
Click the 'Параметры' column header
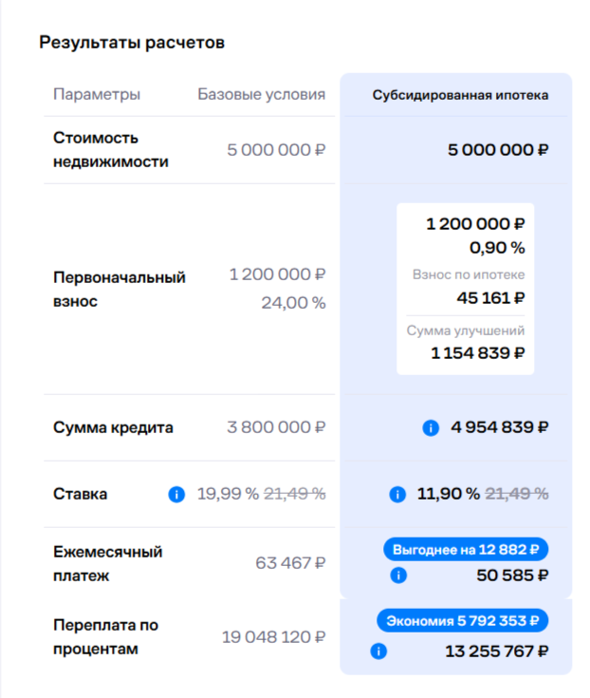tap(97, 94)
